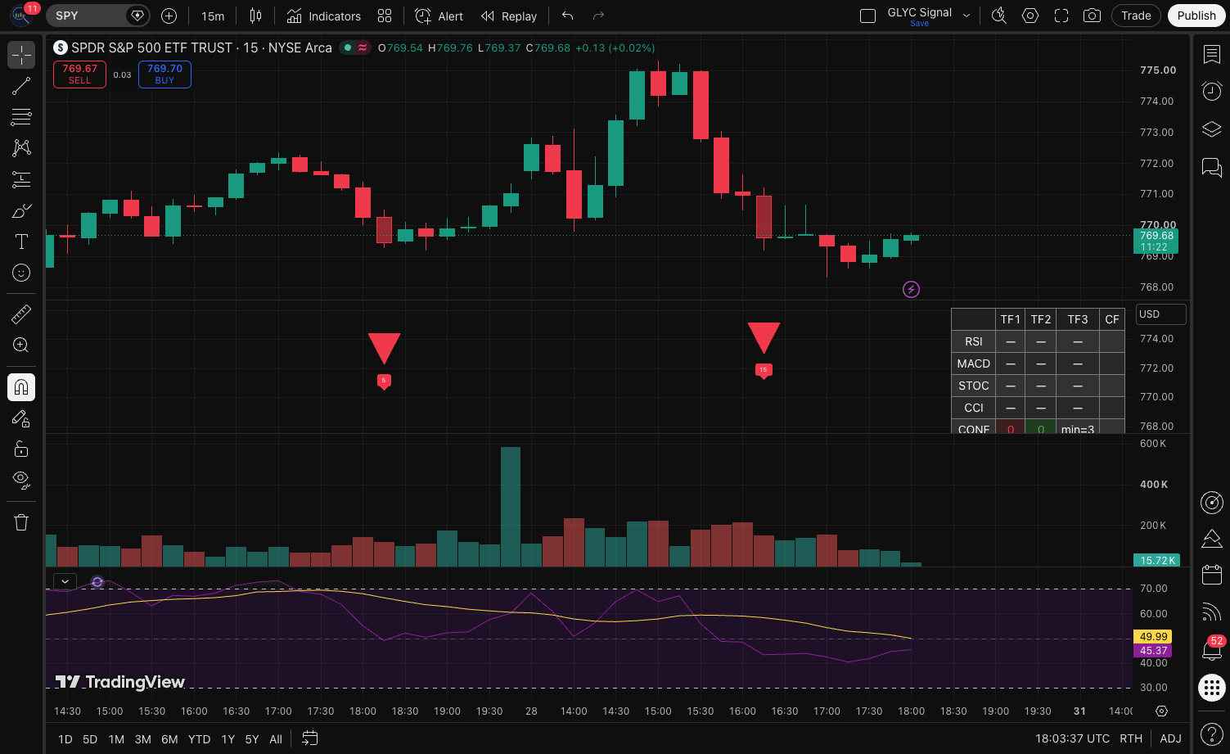Select the 3M date range
Screen dimensions: 1230x754
pos(142,739)
